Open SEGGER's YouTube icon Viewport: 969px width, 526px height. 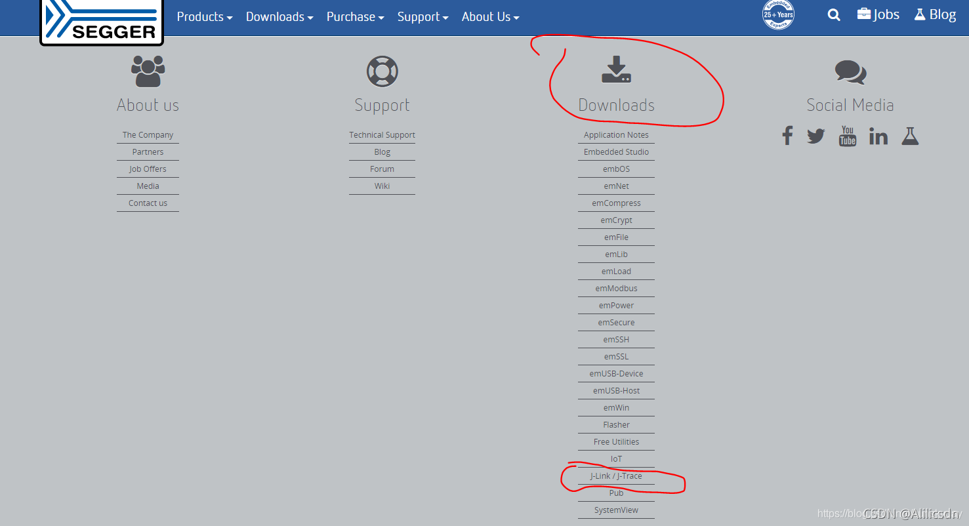coord(848,136)
